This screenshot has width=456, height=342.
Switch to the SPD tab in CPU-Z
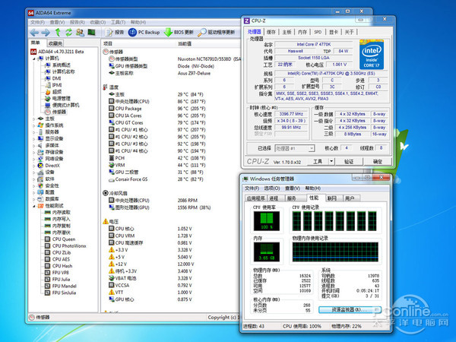click(318, 32)
